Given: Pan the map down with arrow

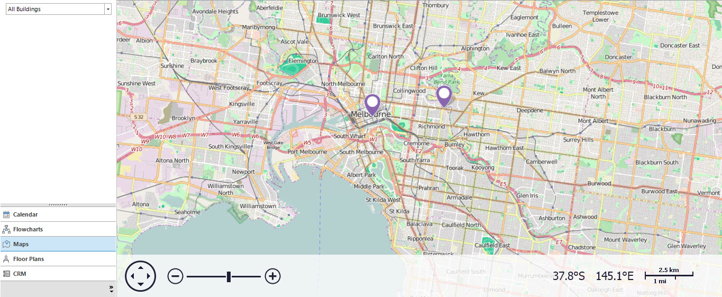Looking at the screenshot, I should (141, 285).
